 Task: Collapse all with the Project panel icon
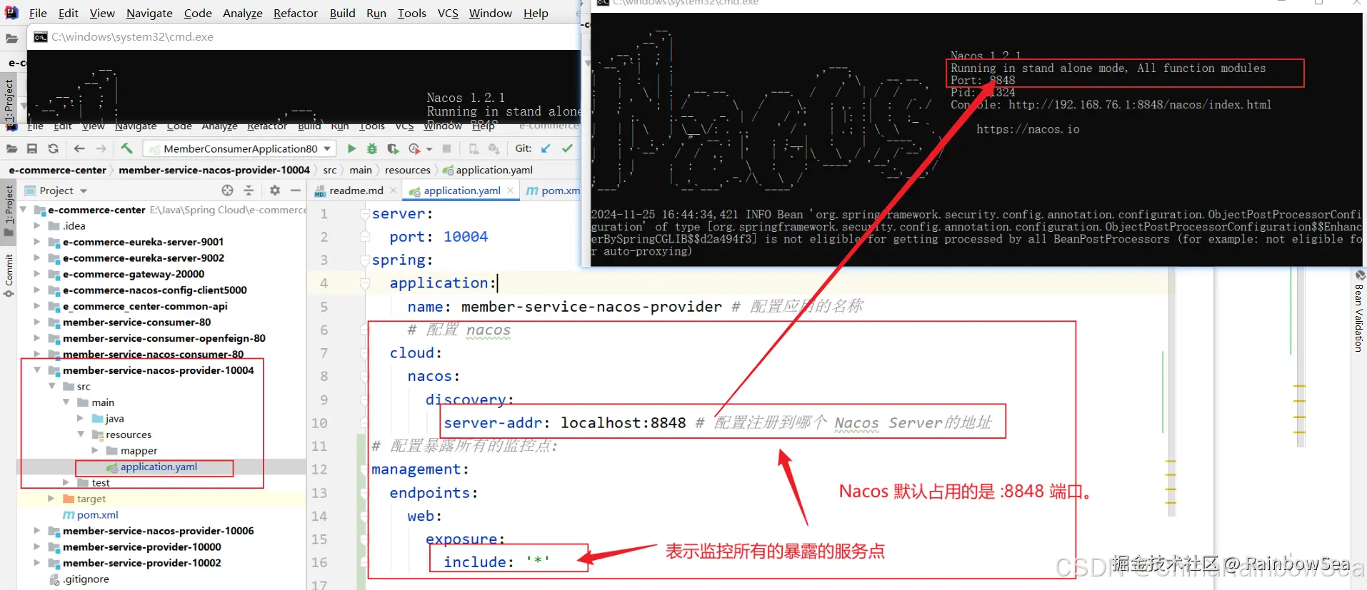tap(249, 190)
